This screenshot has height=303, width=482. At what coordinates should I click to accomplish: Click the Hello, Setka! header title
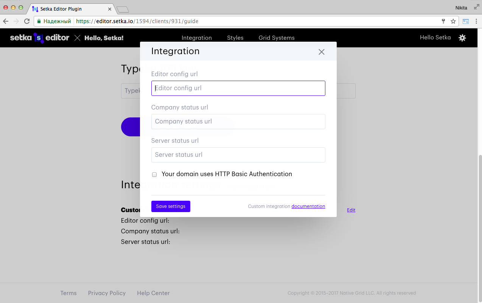click(104, 38)
